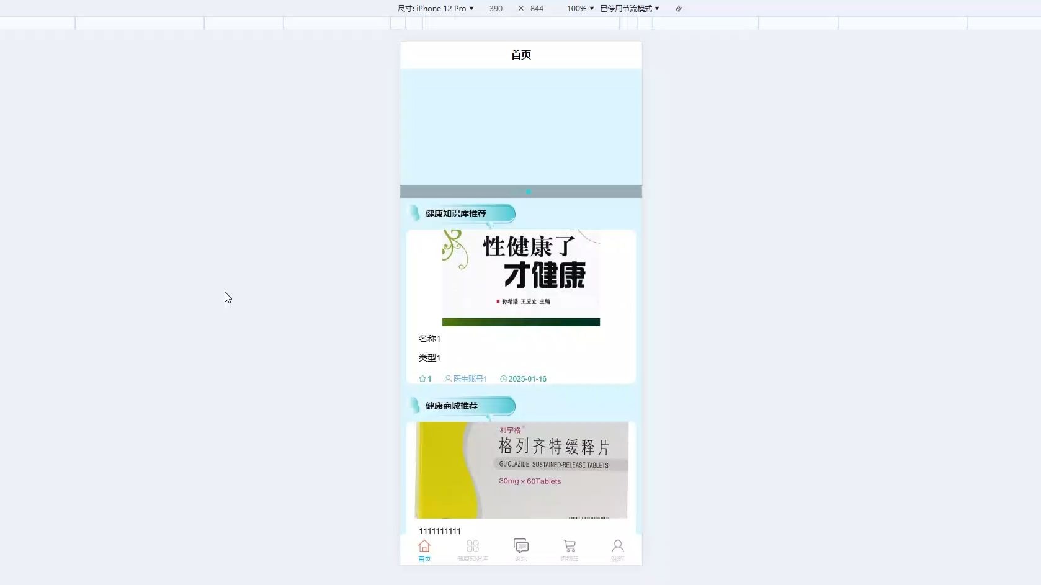Click the 健康商城推荐 section header
The width and height of the screenshot is (1041, 585).
462,406
